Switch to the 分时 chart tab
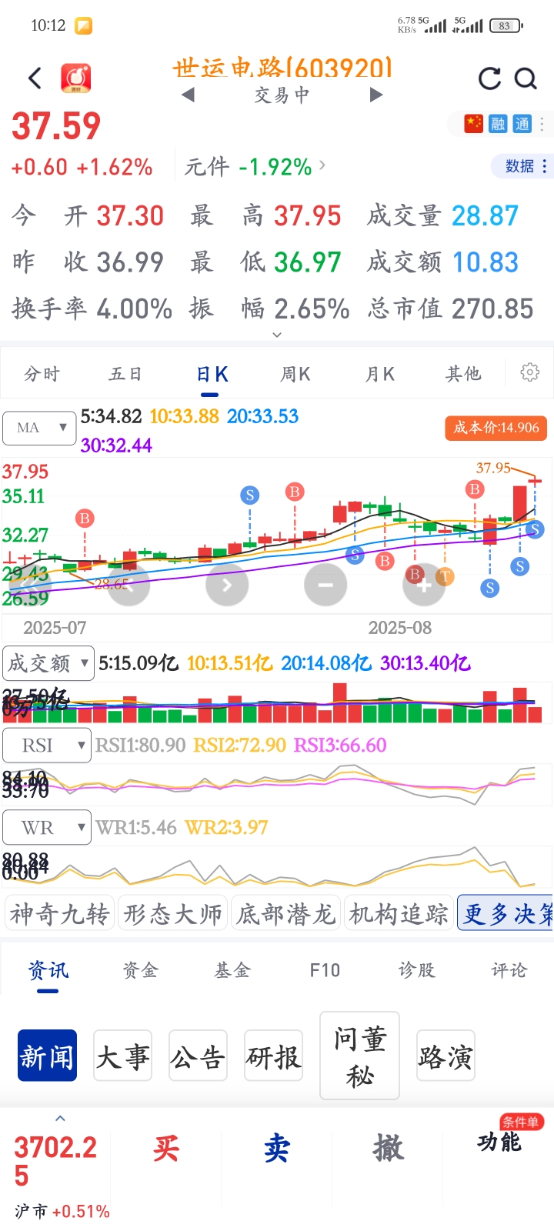The image size is (554, 1231). (x=42, y=374)
